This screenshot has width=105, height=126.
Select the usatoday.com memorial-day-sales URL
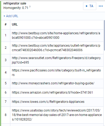pos(57,115)
